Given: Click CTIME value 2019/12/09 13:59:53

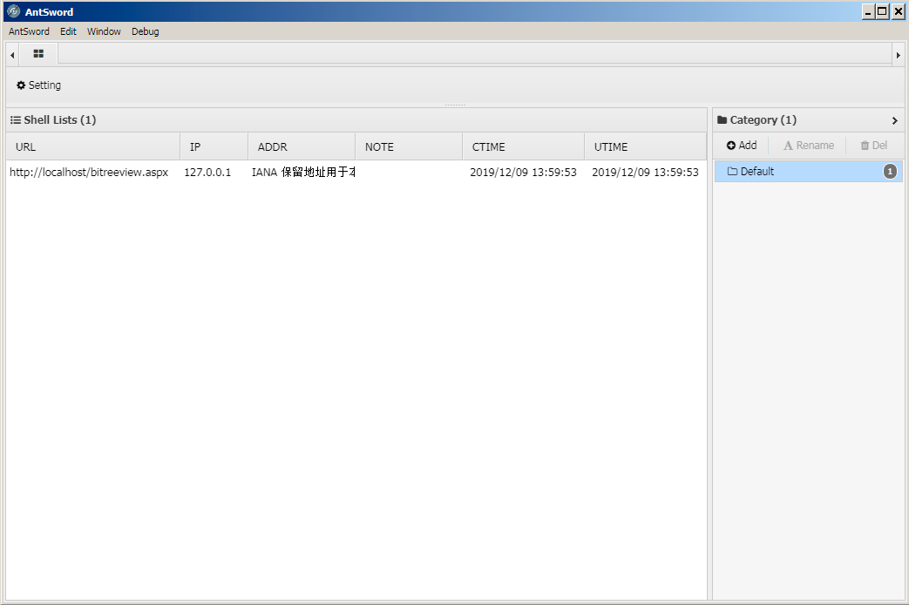Looking at the screenshot, I should click(524, 173).
